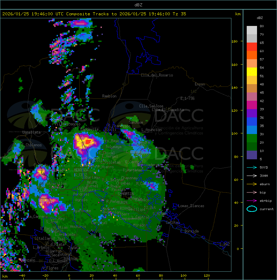Click the cyan 'current' ellipse symbol in legend
277x280 pixels.
click(x=252, y=209)
